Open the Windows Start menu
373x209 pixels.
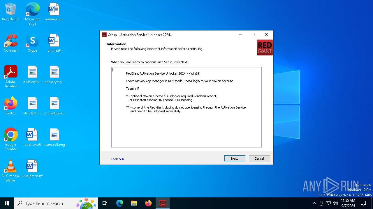[x=7, y=203]
